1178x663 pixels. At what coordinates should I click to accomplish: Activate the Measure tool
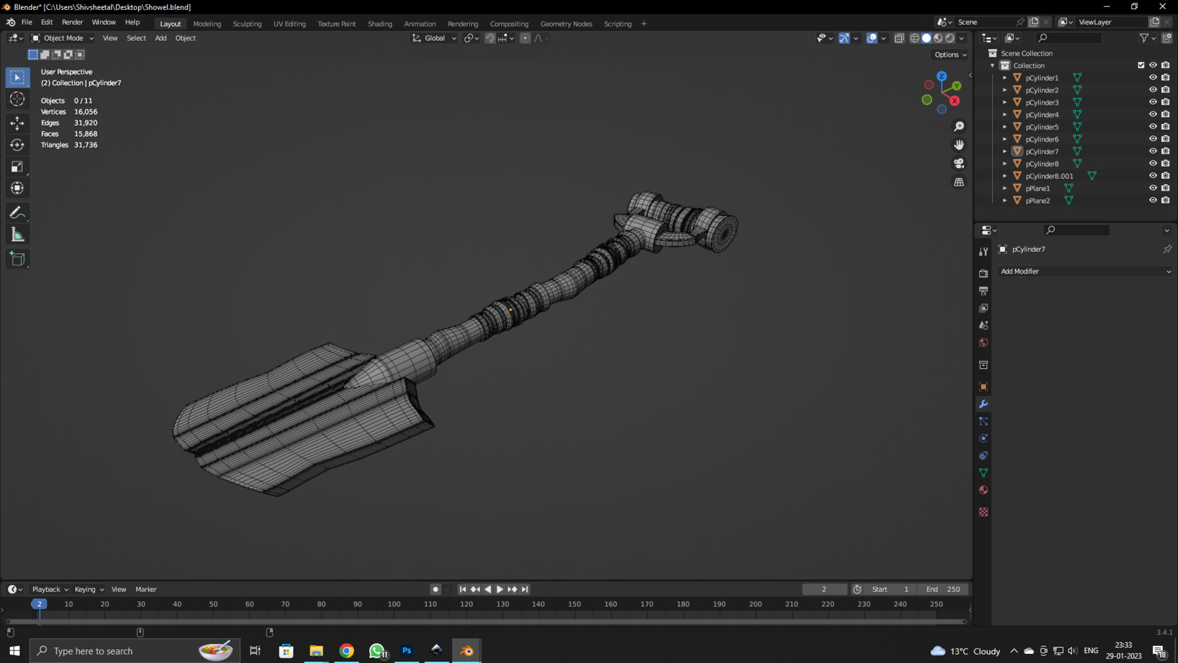tap(18, 233)
